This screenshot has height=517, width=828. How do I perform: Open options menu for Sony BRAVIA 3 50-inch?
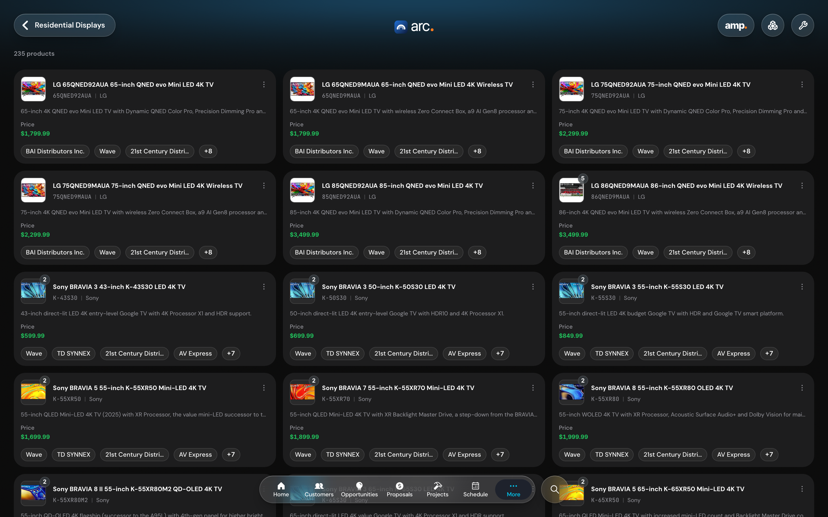tap(533, 287)
